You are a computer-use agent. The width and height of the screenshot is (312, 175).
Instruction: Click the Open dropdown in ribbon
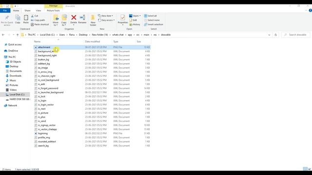pos(135,16)
